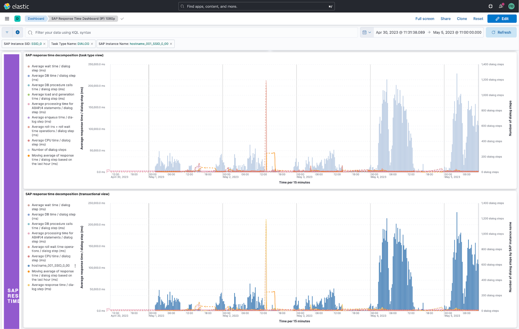Image resolution: width=519 pixels, height=329 pixels.
Task: Toggle Moving average series, bottom chart
Action: click(x=53, y=275)
